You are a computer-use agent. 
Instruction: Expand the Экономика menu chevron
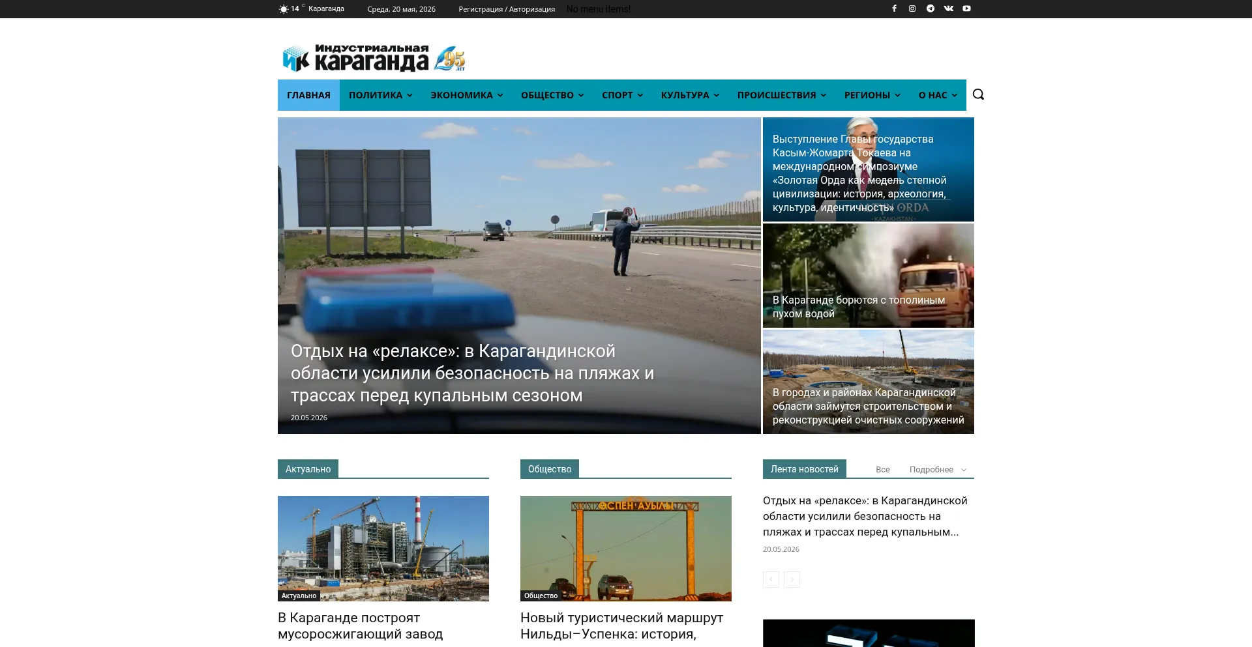pos(500,95)
